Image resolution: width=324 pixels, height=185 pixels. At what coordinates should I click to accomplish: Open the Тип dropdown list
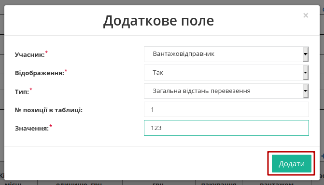(x=226, y=91)
